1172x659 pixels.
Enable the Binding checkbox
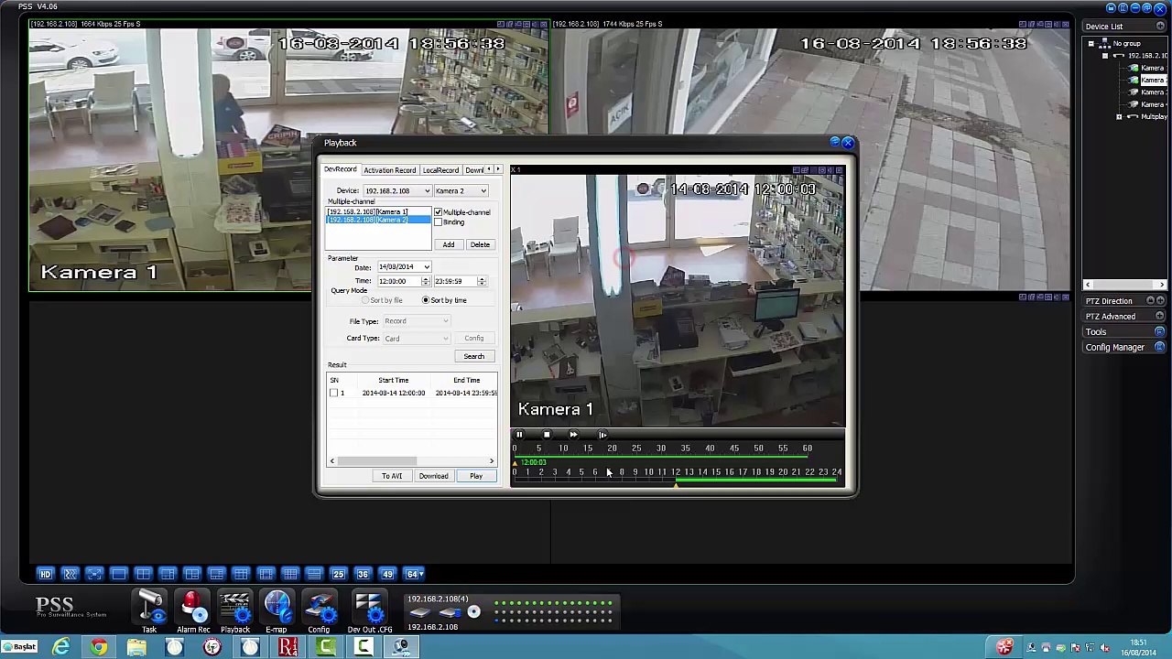click(x=439, y=222)
